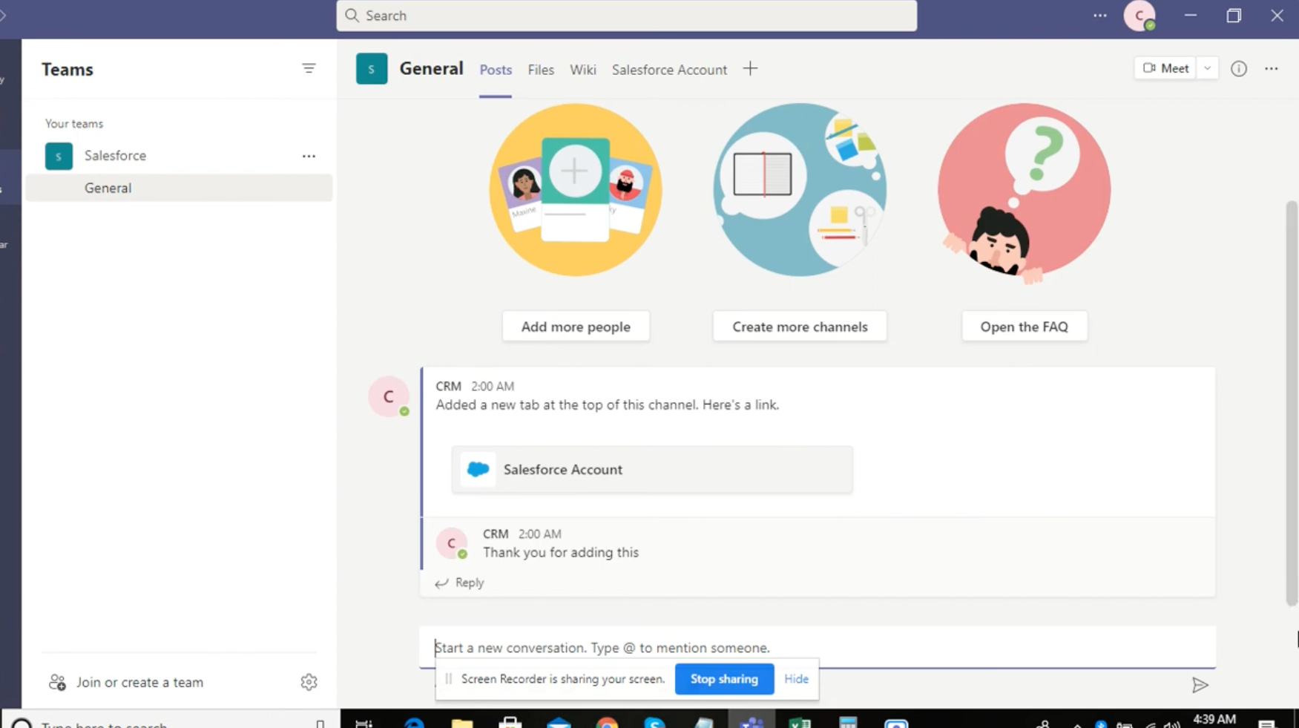This screenshot has height=728, width=1299.
Task: Open the Salesforce Account link card
Action: click(652, 470)
